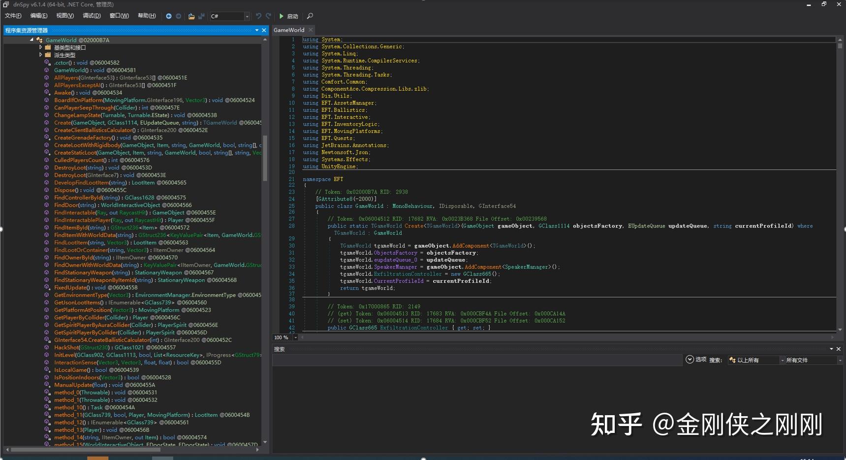This screenshot has height=460, width=846.
Task: Click the GClass1114 parameter type link
Action: coord(554,226)
